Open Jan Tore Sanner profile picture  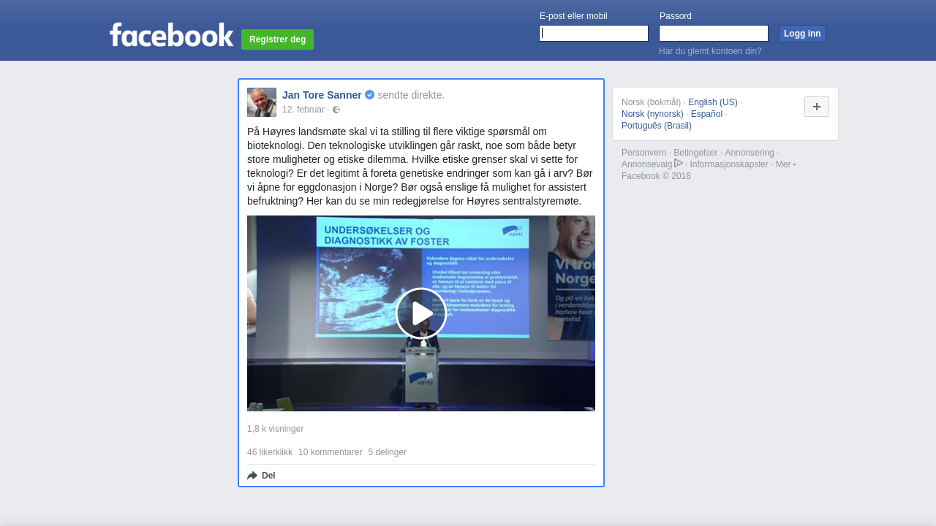[262, 102]
